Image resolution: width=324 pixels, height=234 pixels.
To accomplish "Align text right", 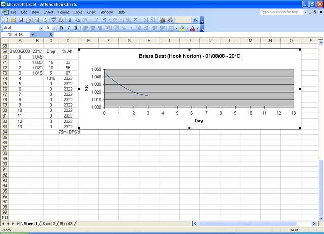I will pos(100,28).
